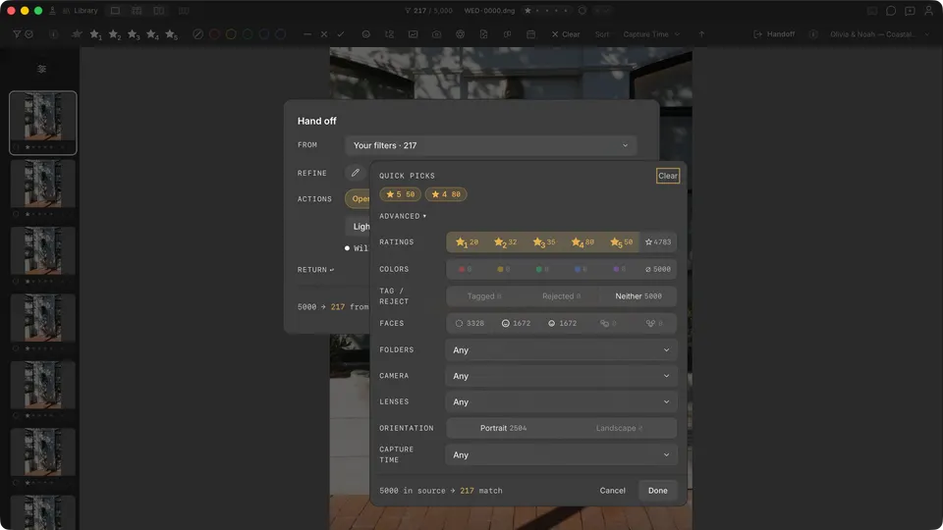Open the Camera Any dropdown
943x530 pixels.
click(561, 376)
